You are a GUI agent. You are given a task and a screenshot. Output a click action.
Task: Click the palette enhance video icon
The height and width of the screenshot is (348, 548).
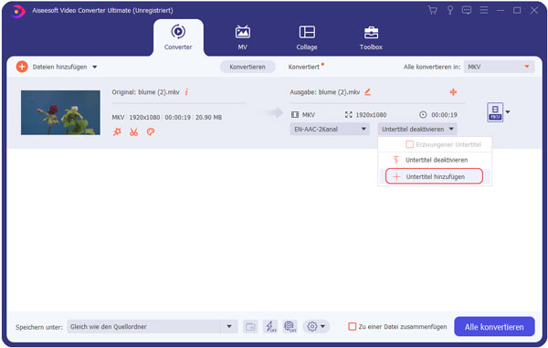(x=151, y=132)
